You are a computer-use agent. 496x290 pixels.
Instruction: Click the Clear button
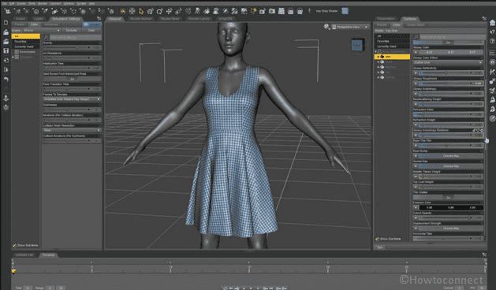(91, 31)
